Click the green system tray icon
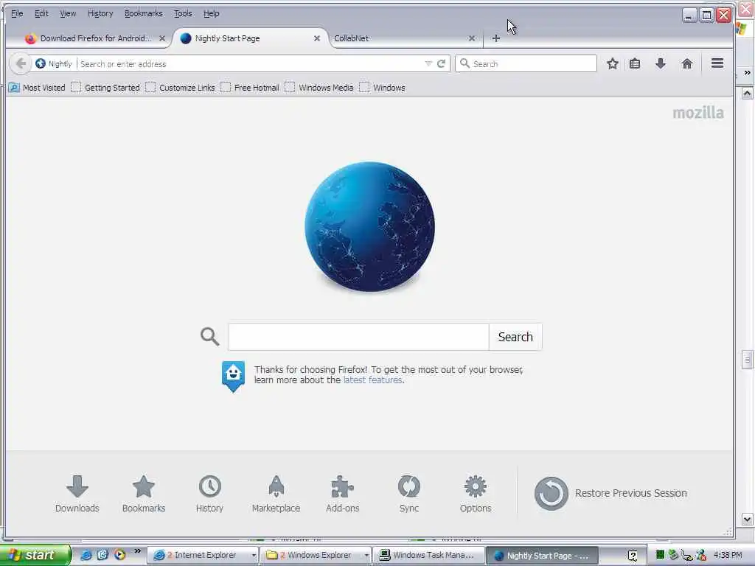This screenshot has width=755, height=566. coord(660,555)
